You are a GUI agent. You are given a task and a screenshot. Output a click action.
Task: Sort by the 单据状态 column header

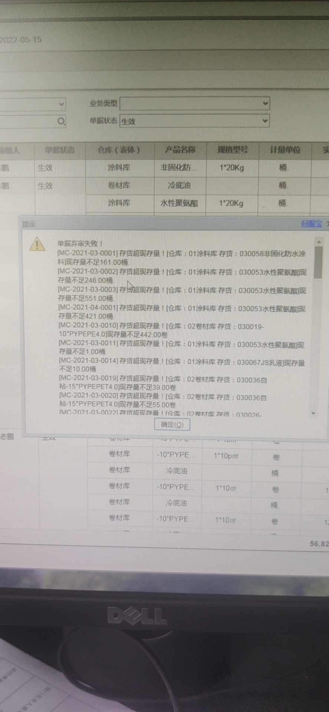[x=60, y=150]
